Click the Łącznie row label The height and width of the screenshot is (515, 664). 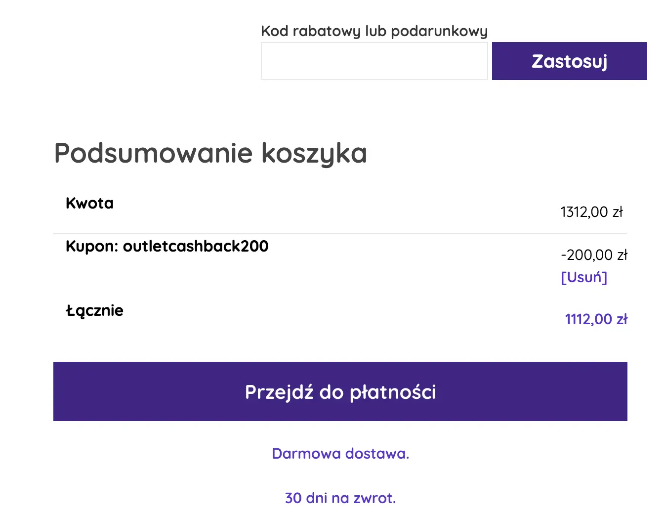(x=95, y=310)
